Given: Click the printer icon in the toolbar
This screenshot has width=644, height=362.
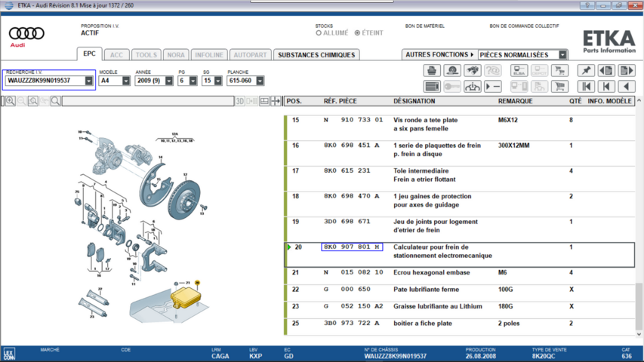Looking at the screenshot, I should tap(432, 71).
